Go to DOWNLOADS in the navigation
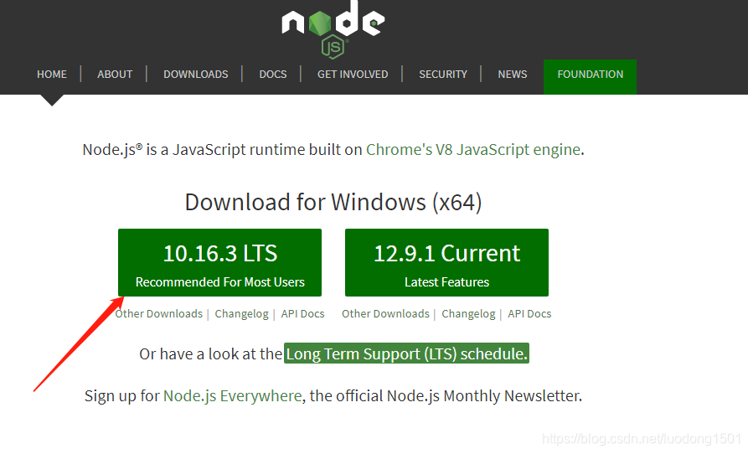The width and height of the screenshot is (748, 454). click(x=196, y=75)
